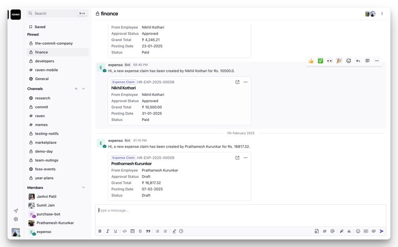Open the Saved messages list
Viewport: 398px width, 247px height.
[x=40, y=27]
